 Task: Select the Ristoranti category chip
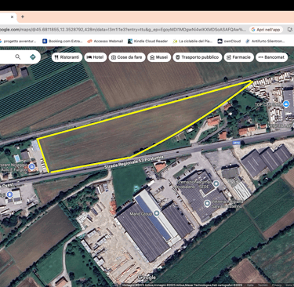[67, 57]
